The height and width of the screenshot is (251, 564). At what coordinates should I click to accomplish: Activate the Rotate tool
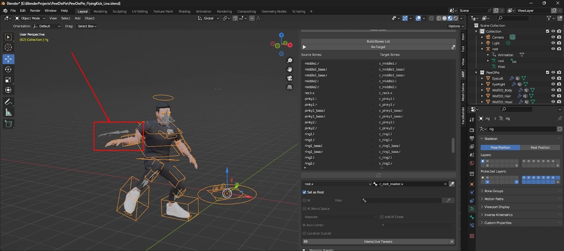pos(8,69)
